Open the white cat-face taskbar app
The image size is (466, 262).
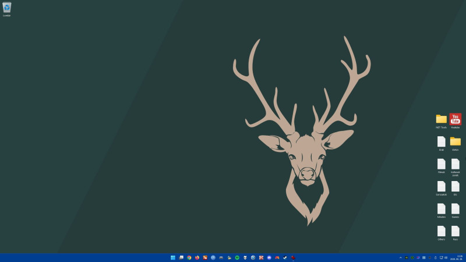point(245,257)
